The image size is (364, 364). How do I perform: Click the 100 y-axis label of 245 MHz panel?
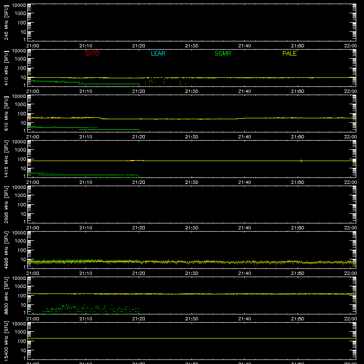[x=22, y=23]
